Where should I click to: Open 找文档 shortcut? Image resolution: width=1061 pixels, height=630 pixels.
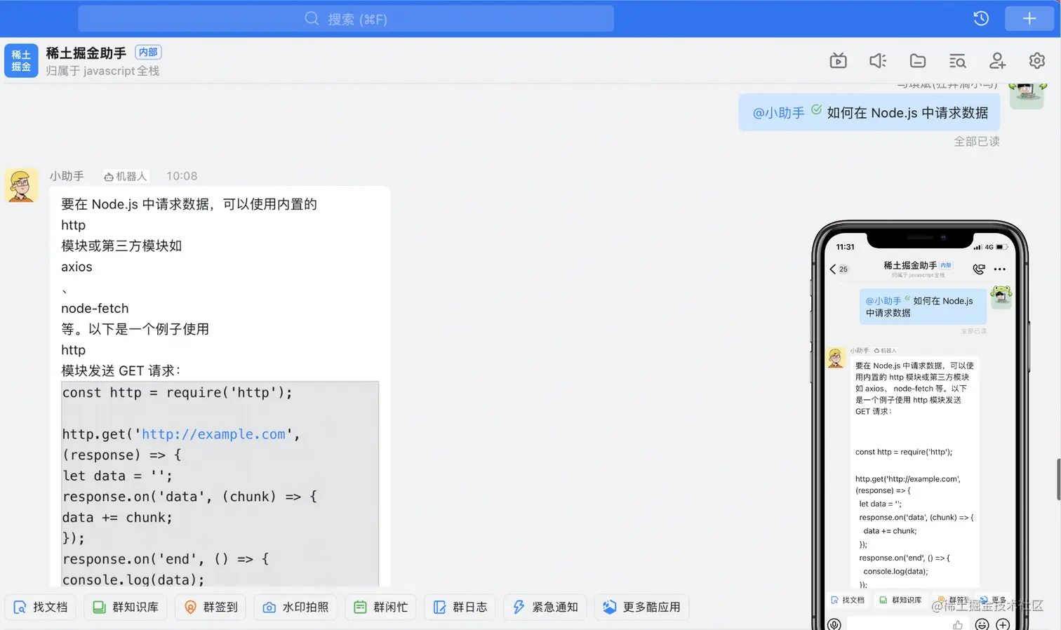(x=41, y=607)
